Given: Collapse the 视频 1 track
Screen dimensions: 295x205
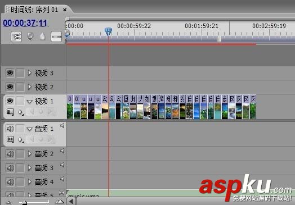Looking at the screenshot, I should click(29, 102).
